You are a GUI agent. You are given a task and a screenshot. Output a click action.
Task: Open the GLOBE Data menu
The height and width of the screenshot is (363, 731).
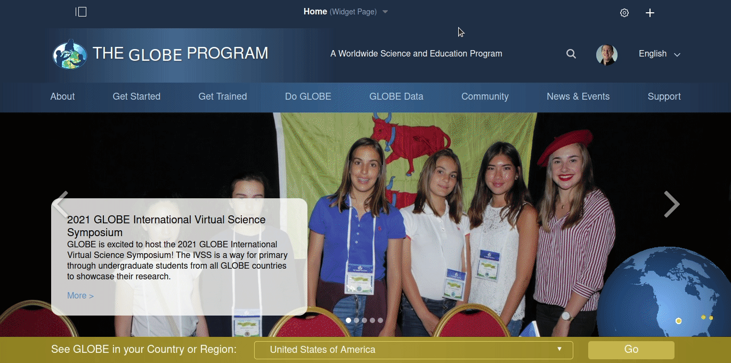coord(396,96)
